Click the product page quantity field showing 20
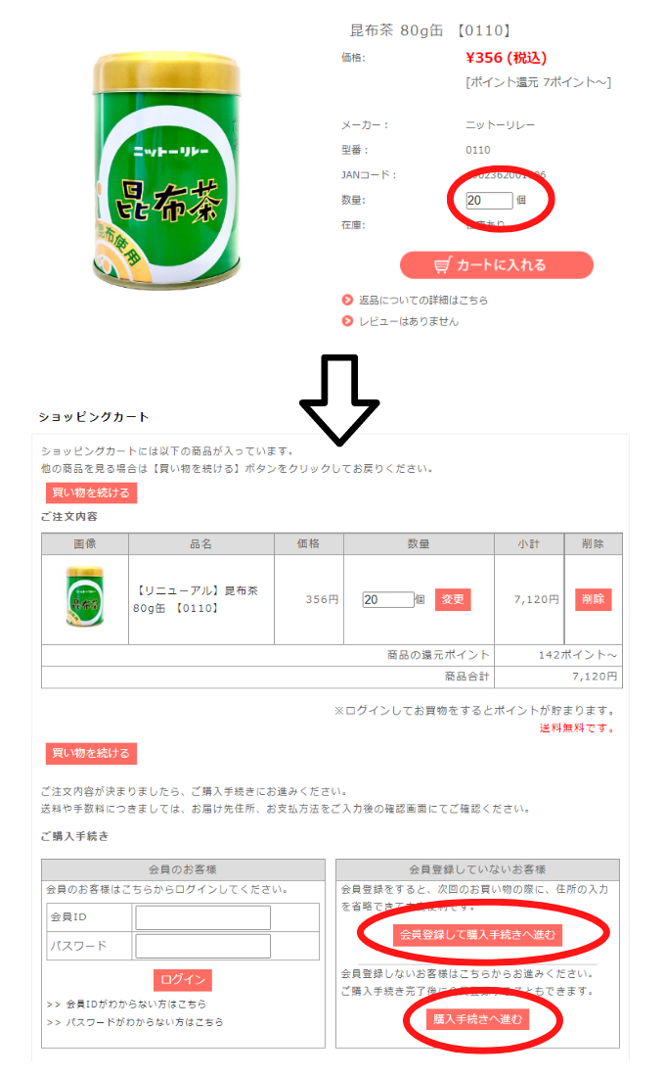Screen dimensions: 665x1077 tap(489, 201)
